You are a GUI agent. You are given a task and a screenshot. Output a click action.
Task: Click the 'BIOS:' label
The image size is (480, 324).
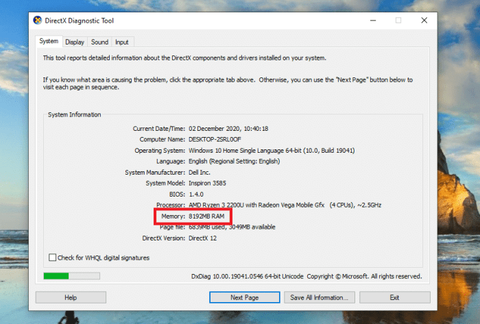click(x=177, y=195)
